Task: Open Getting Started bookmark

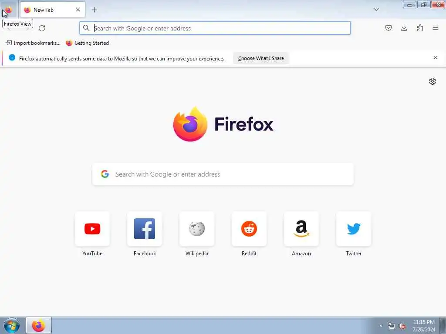Action: pos(87,43)
